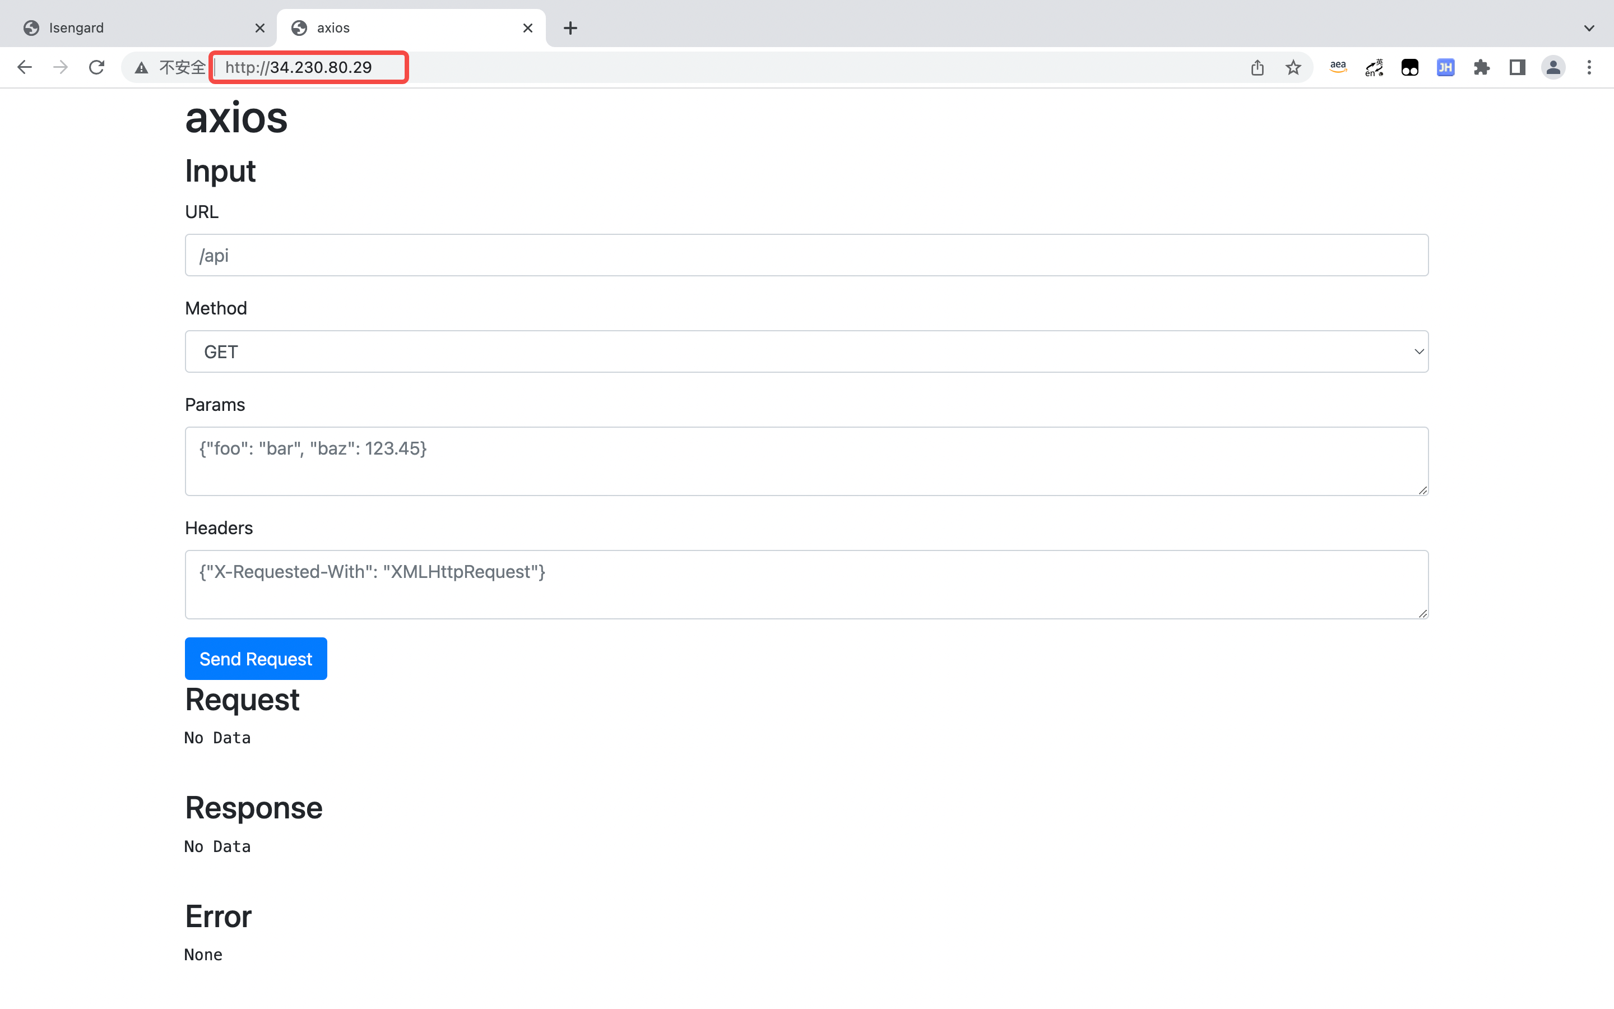Click the 'Request' section heading

(242, 700)
